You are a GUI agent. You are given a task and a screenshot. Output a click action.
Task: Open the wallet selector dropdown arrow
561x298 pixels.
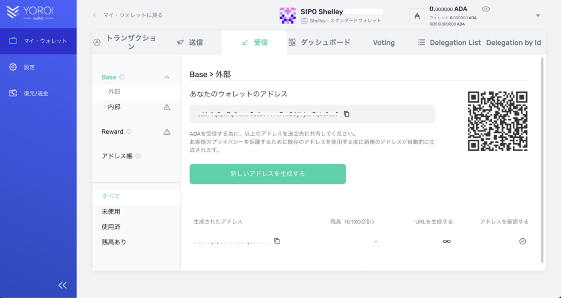[537, 15]
